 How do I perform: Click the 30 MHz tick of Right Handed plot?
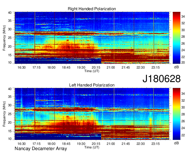click(x=10, y=29)
